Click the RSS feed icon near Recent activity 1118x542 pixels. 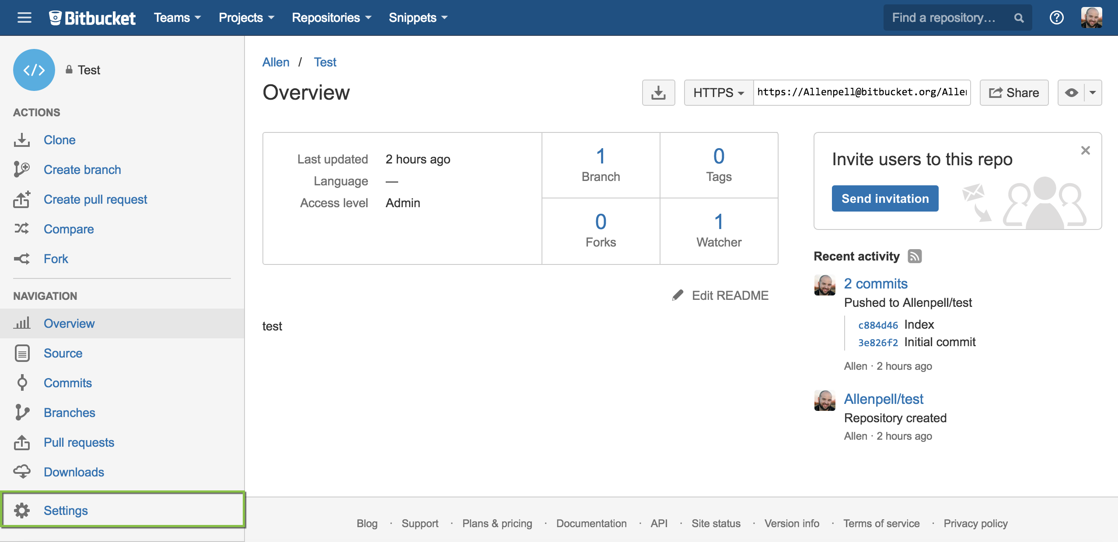tap(915, 256)
